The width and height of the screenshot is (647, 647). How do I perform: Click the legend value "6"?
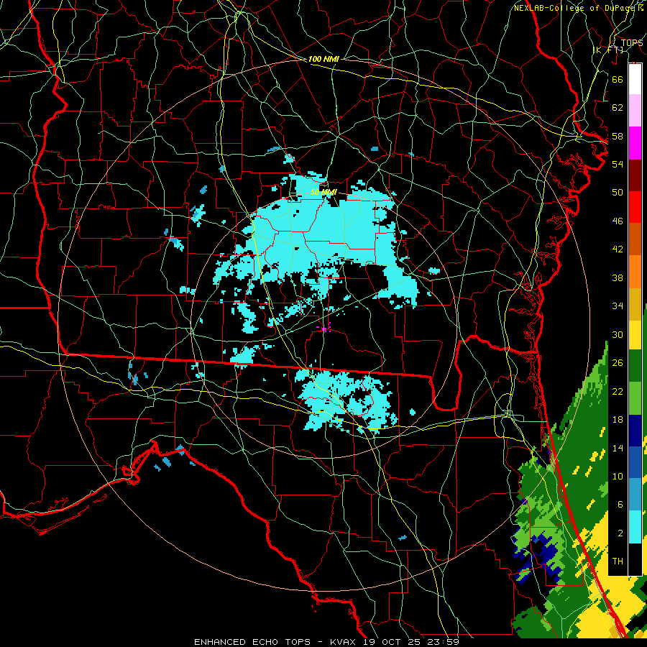(x=620, y=504)
